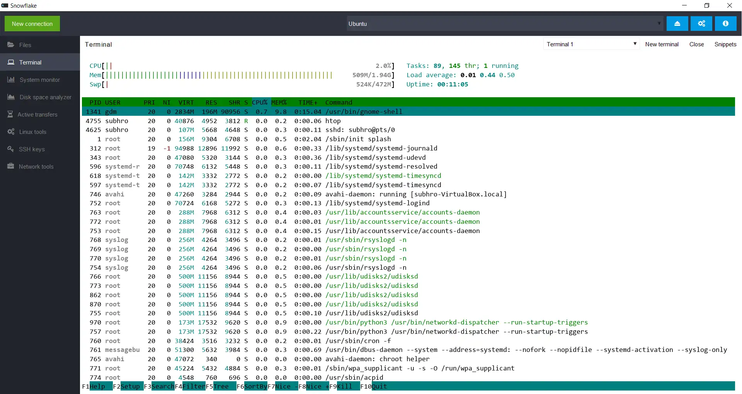This screenshot has width=742, height=394.
Task: Open the Terminal 1 selector dropdown
Action: tap(591, 44)
